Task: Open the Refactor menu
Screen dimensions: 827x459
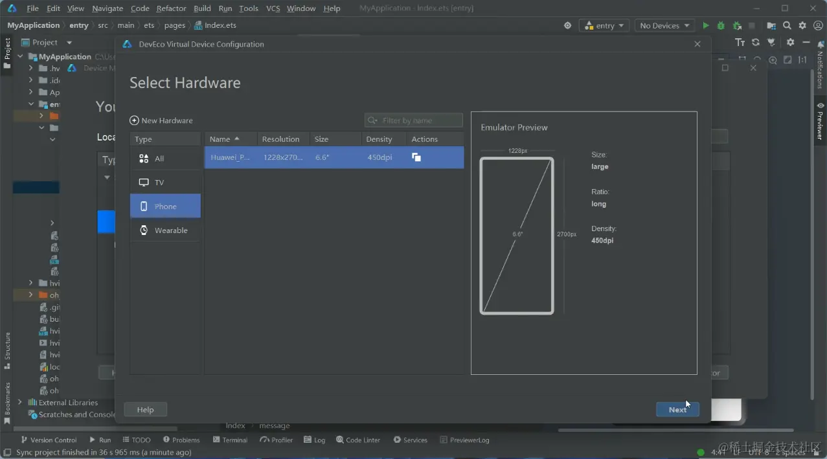Action: (171, 8)
